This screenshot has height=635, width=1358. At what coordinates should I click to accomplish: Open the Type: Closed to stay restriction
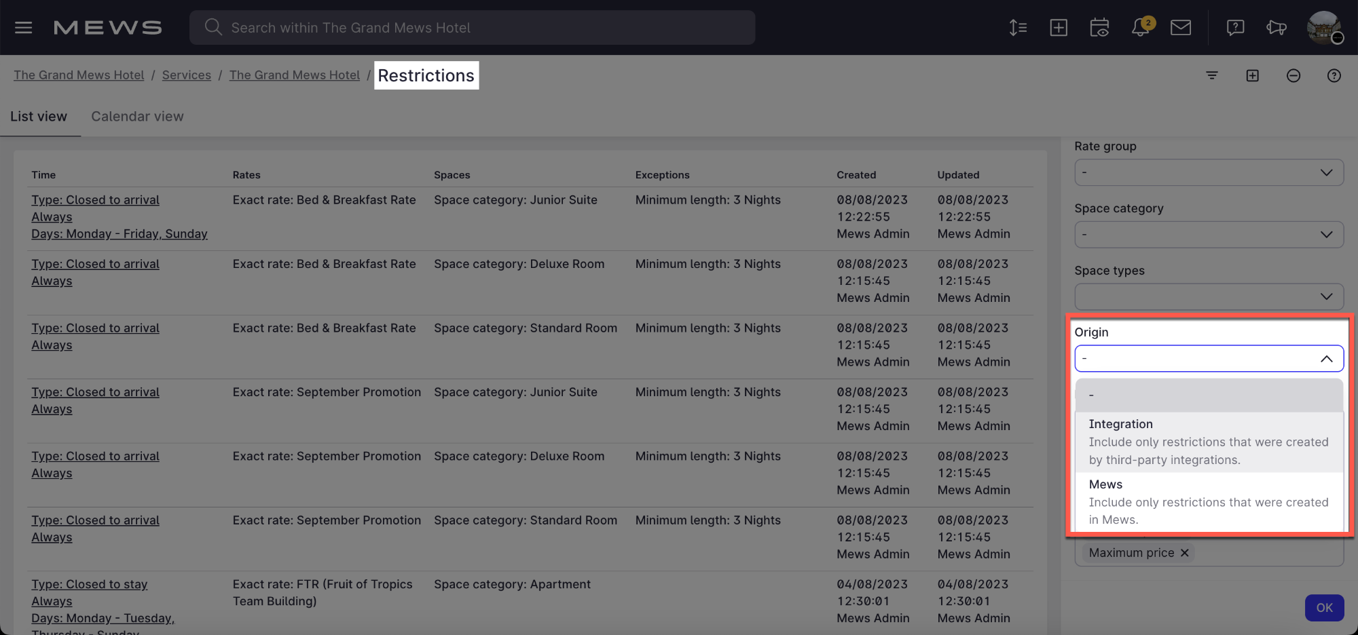coord(89,585)
